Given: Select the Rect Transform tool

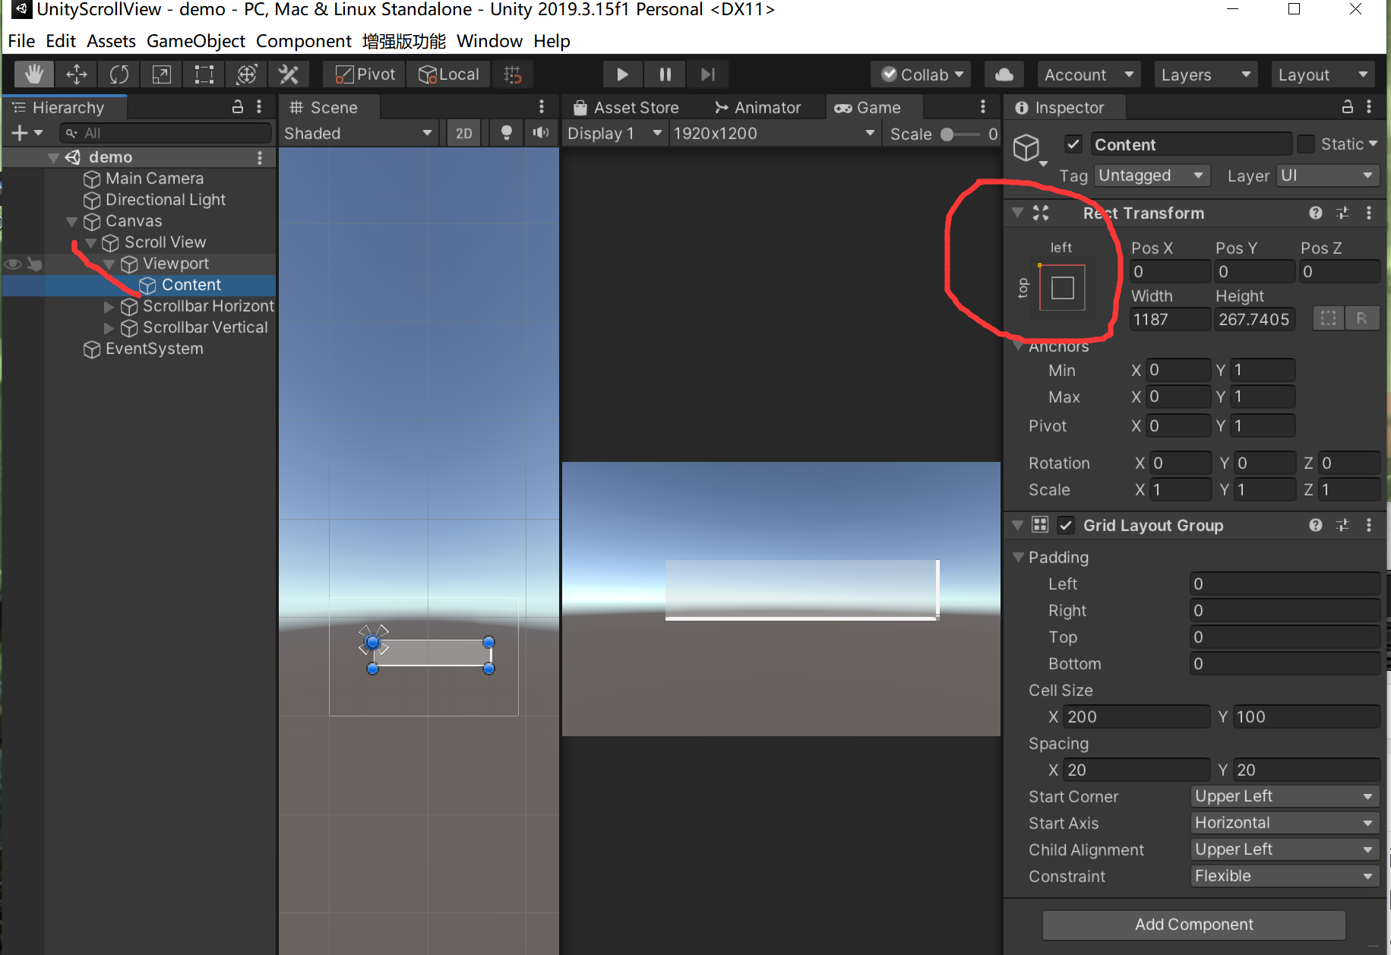Looking at the screenshot, I should (x=204, y=74).
